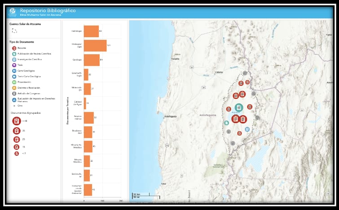The height and width of the screenshot is (210, 339).
Task: Click the Mesa Multiactor logo in header
Action: pyautogui.click(x=13, y=11)
